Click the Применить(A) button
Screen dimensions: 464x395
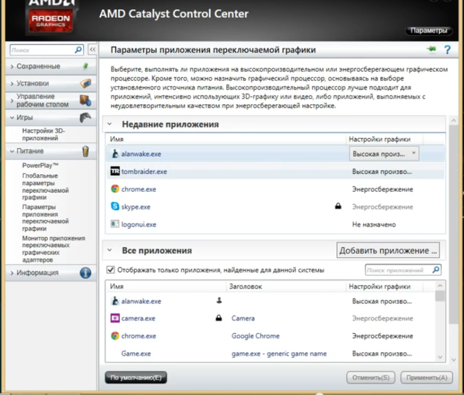[427, 377]
